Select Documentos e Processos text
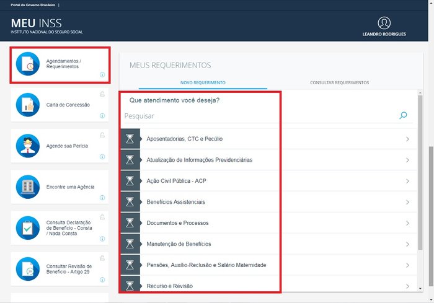This screenshot has width=434, height=303. coord(178,222)
